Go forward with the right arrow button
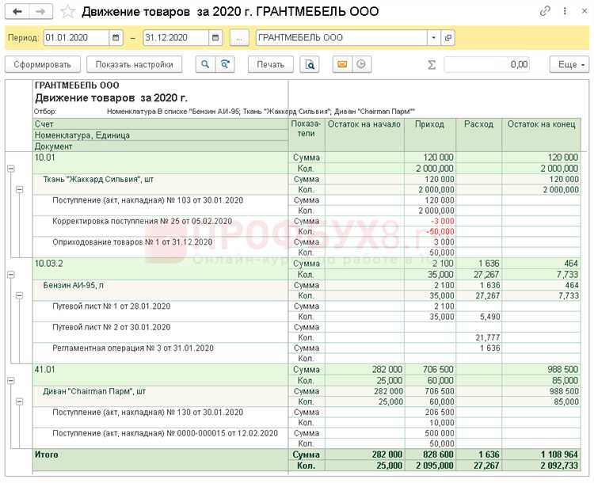The image size is (594, 483). click(x=40, y=12)
